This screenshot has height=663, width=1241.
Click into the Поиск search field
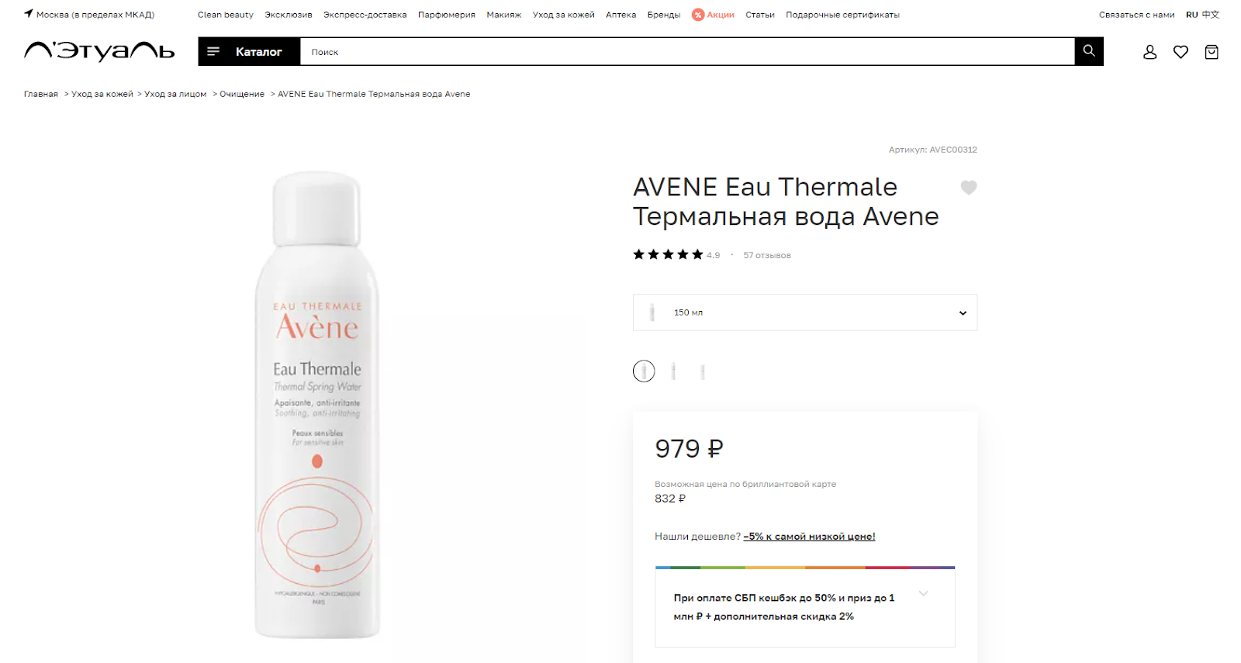(687, 51)
